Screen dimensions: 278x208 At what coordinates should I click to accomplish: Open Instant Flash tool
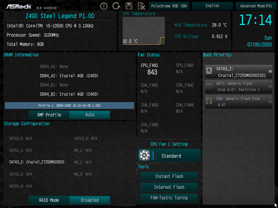click(x=169, y=176)
